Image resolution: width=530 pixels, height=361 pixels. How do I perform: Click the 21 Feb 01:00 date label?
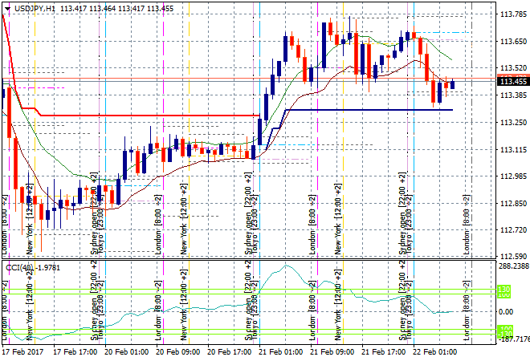pyautogui.click(x=279, y=352)
